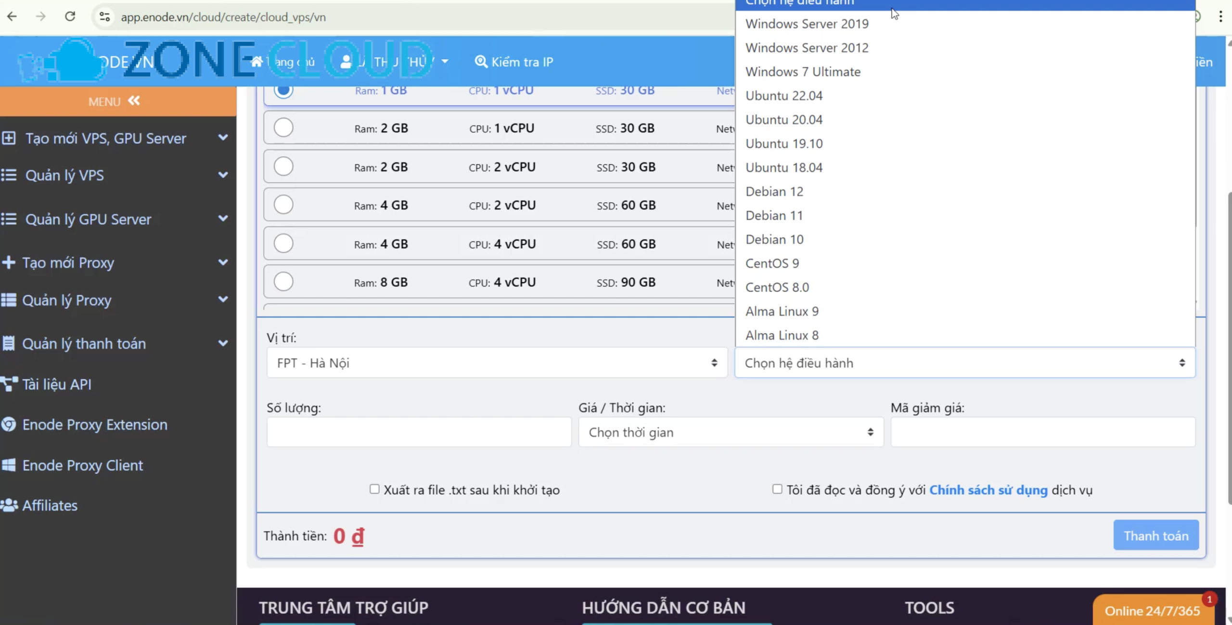Choose Debian 12 option
The height and width of the screenshot is (625, 1232).
[965, 191]
